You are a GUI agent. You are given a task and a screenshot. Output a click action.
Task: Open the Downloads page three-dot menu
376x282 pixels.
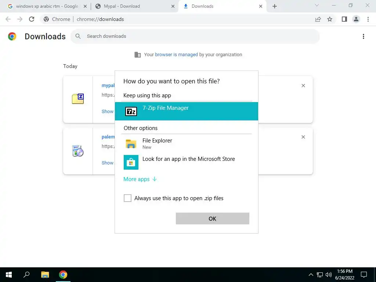pyautogui.click(x=363, y=36)
